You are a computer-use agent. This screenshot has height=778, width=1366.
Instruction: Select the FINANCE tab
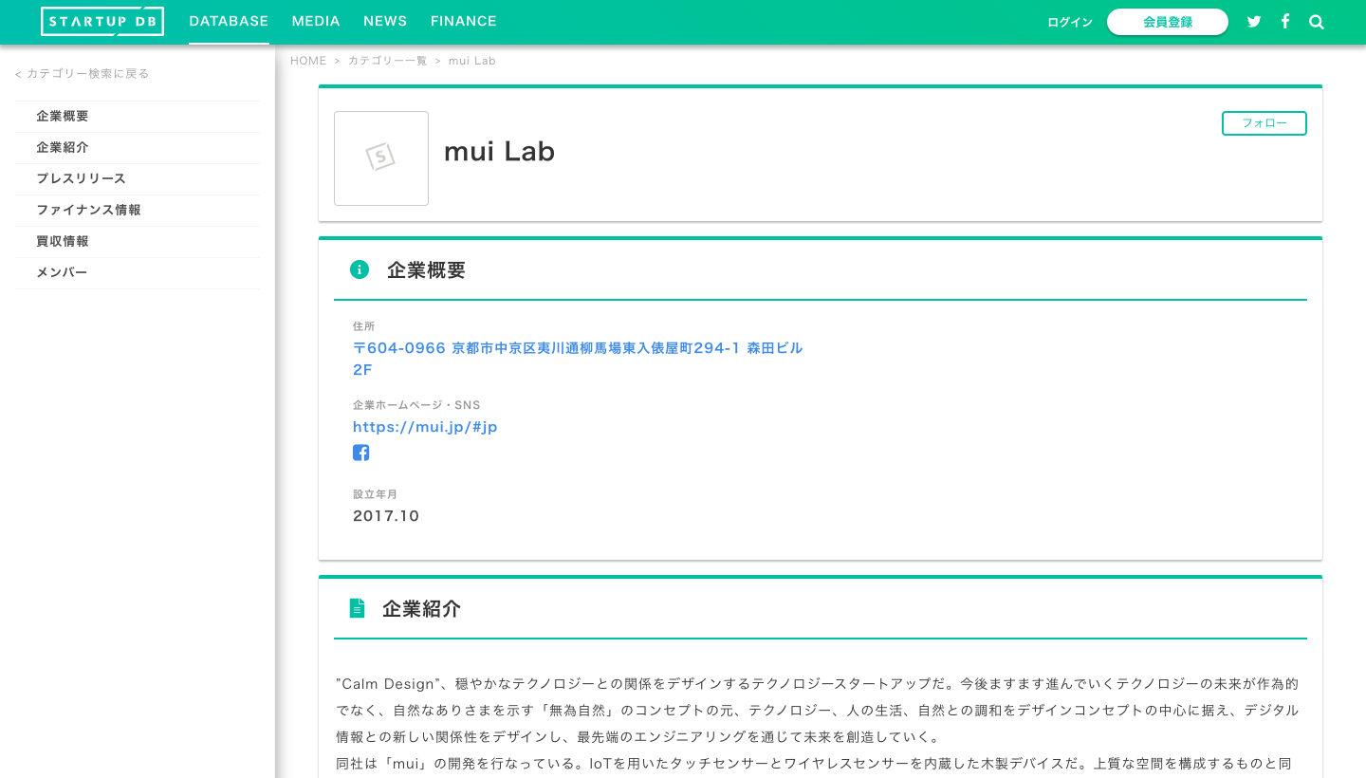click(x=464, y=21)
